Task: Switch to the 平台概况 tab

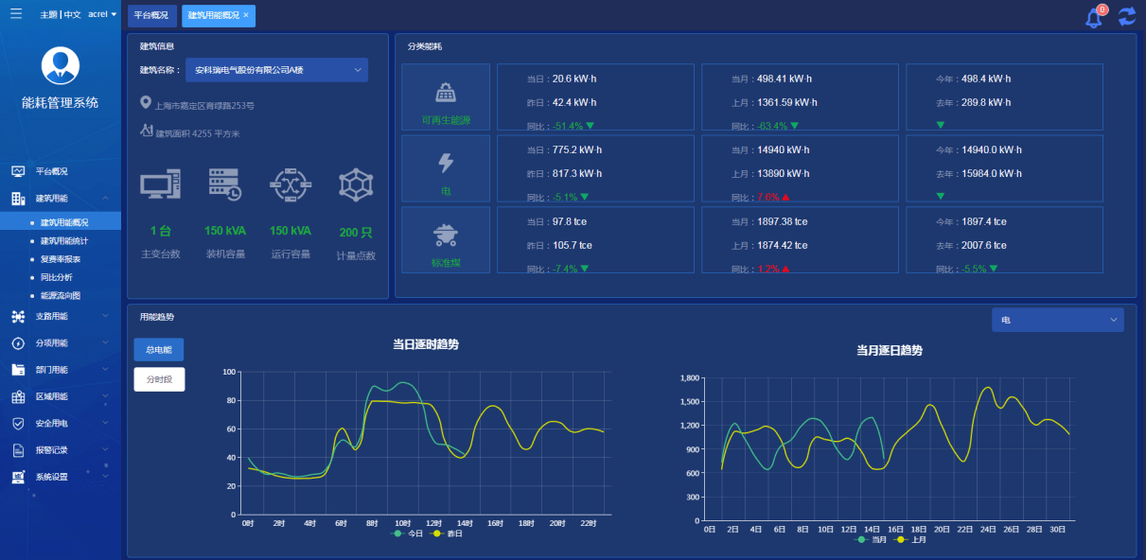Action: coord(151,16)
